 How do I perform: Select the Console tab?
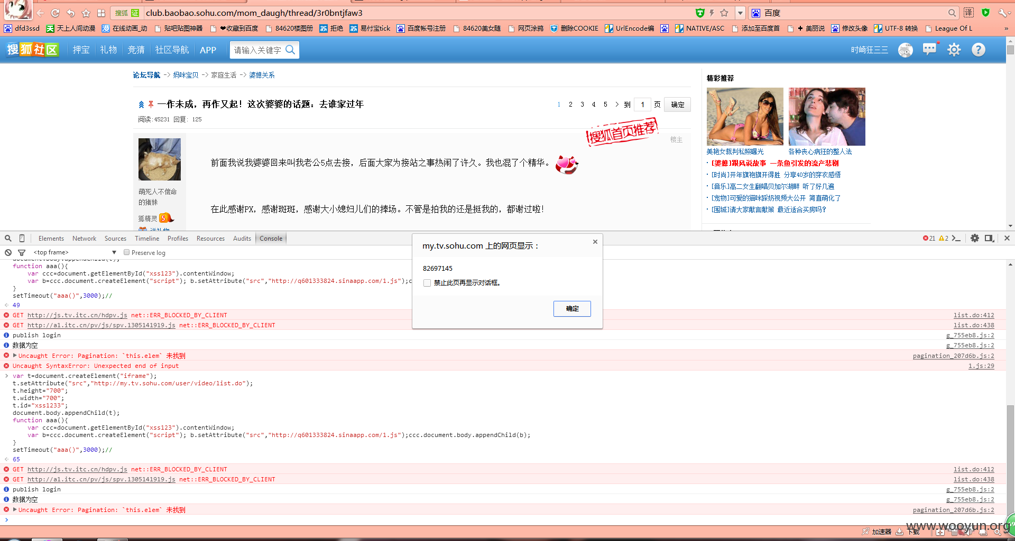(x=271, y=239)
